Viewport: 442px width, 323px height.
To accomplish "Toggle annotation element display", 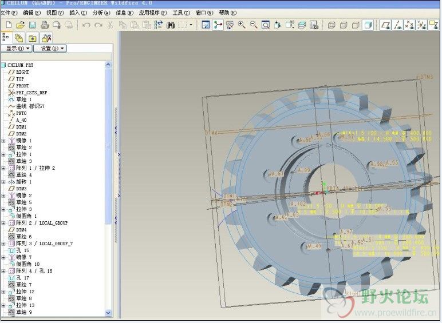I will [x=433, y=25].
